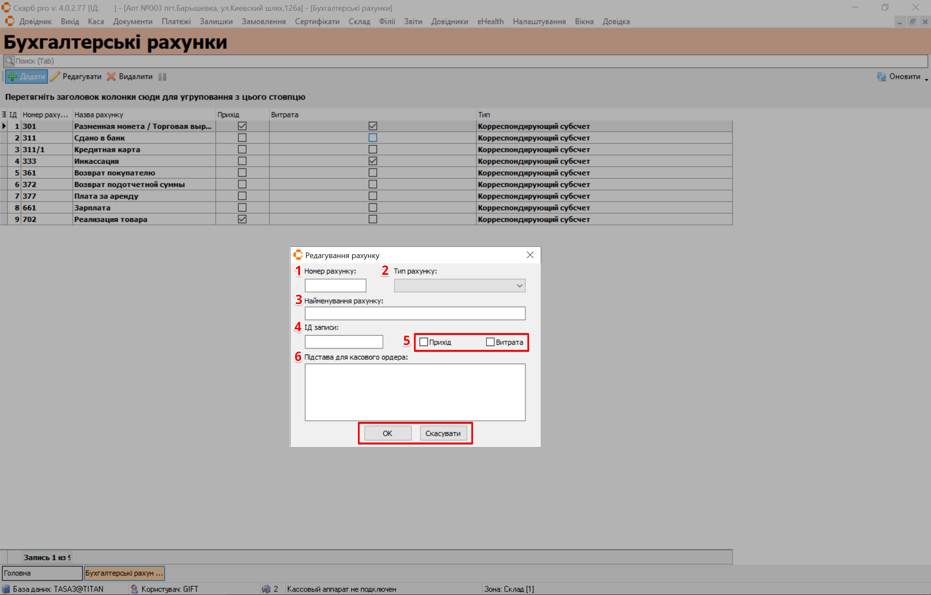Click the red X Видалити icon

pyautogui.click(x=111, y=77)
